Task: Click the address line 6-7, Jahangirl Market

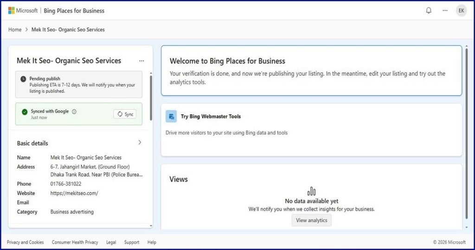Action: pos(90,166)
